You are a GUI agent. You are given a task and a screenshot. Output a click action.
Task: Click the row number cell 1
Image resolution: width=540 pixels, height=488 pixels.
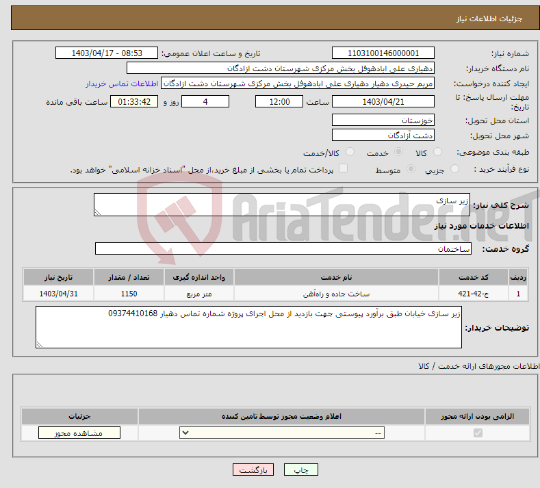[x=518, y=294]
